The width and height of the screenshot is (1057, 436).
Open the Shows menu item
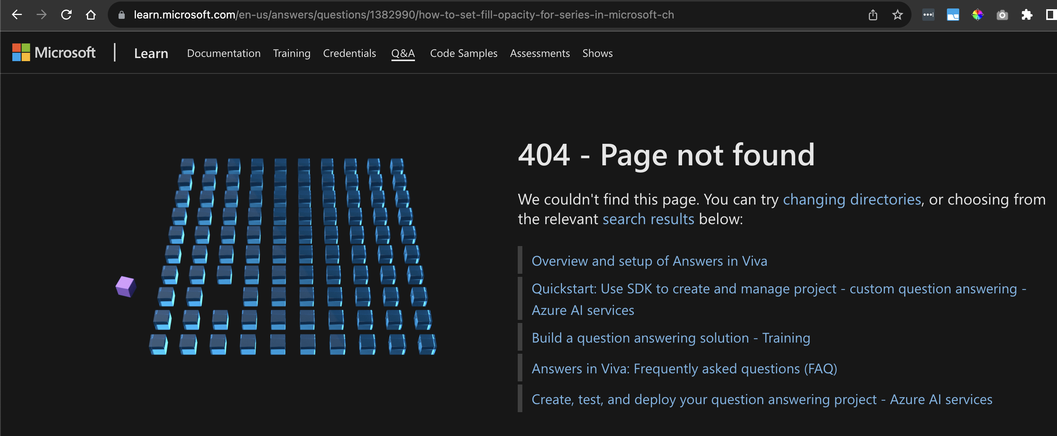597,53
